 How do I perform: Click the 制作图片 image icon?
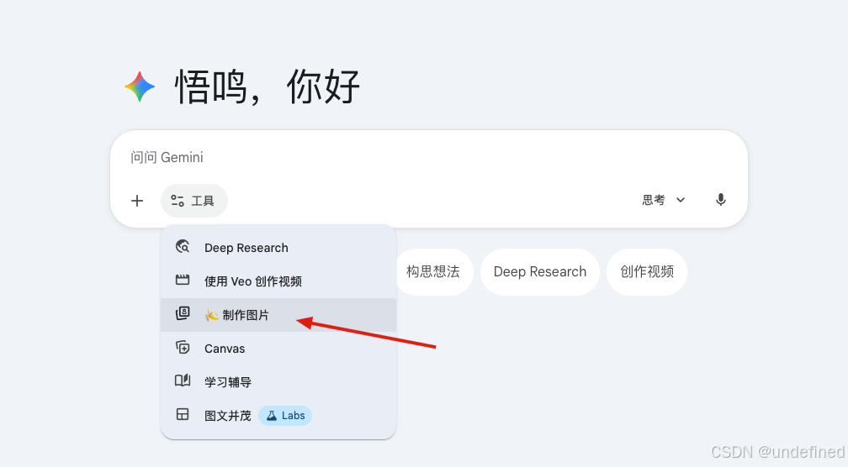coord(183,313)
